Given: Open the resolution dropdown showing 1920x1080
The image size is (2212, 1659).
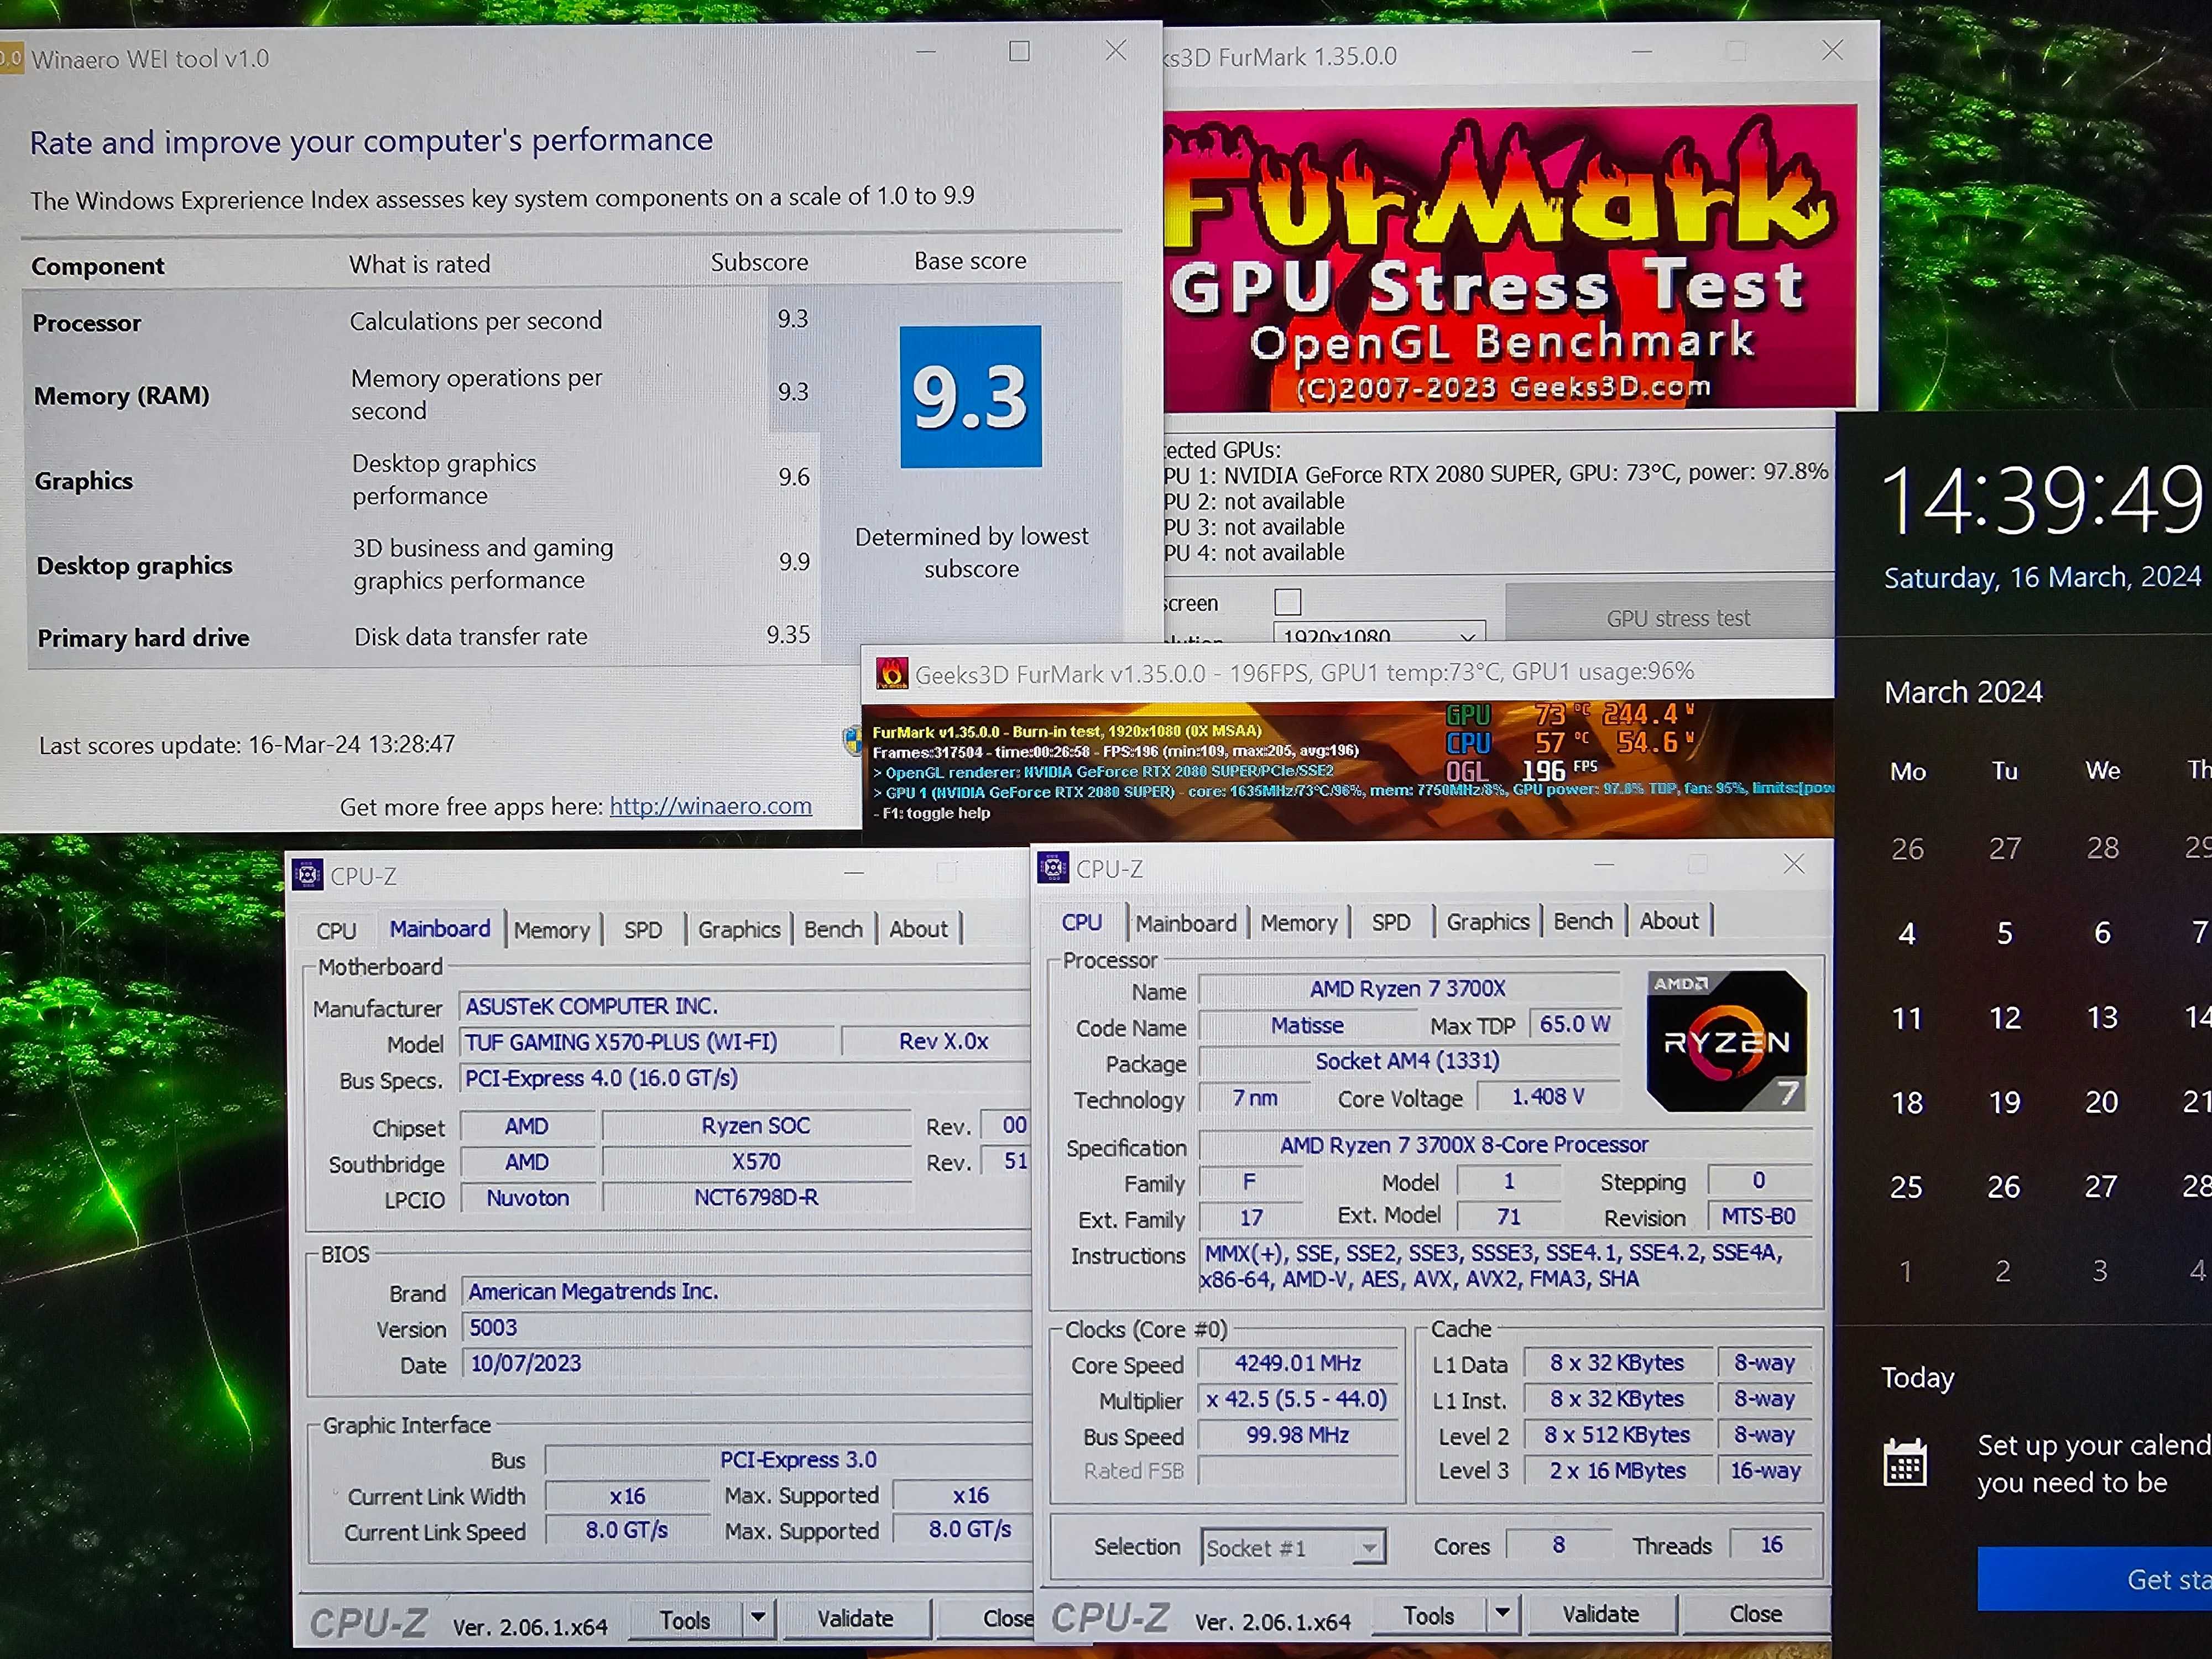Looking at the screenshot, I should point(1379,635).
